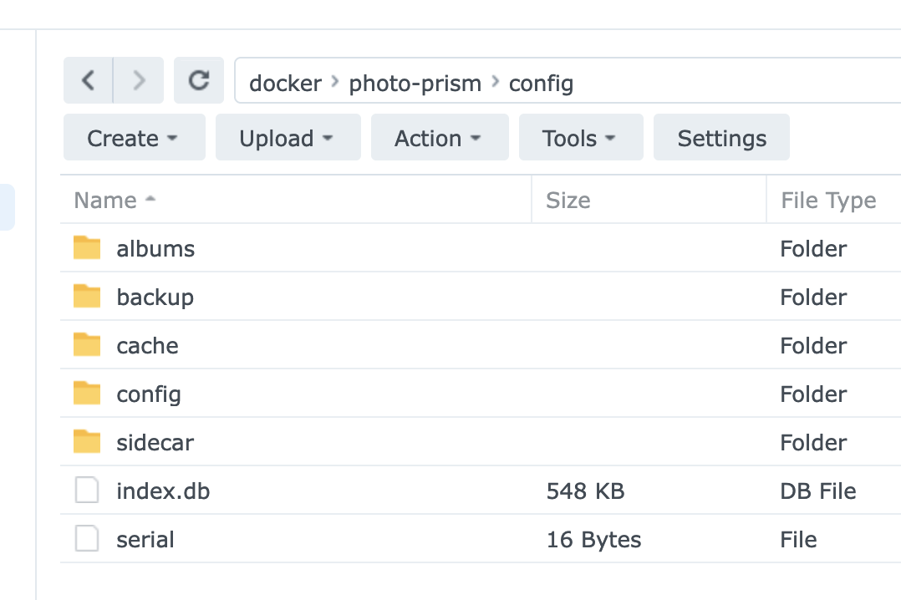Sort by Name column header

coord(295,200)
